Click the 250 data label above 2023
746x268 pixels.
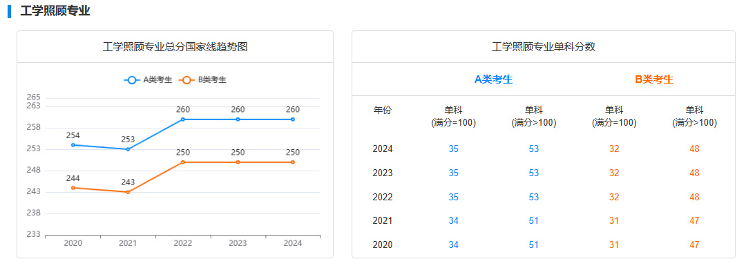(238, 153)
